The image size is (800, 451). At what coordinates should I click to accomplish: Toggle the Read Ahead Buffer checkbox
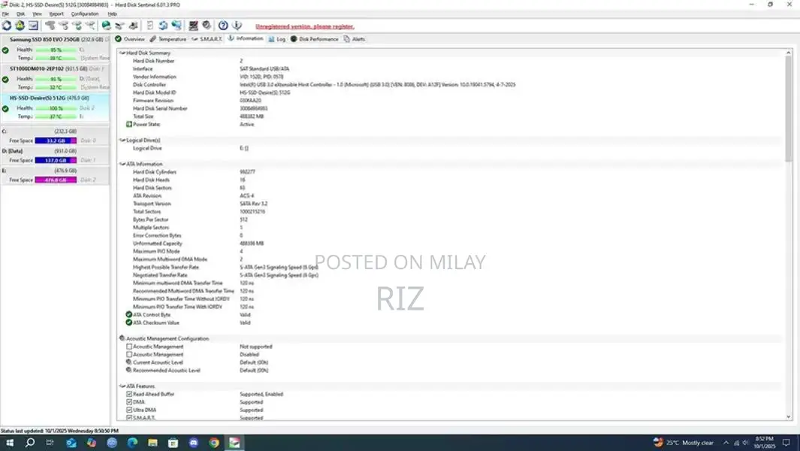tap(129, 394)
